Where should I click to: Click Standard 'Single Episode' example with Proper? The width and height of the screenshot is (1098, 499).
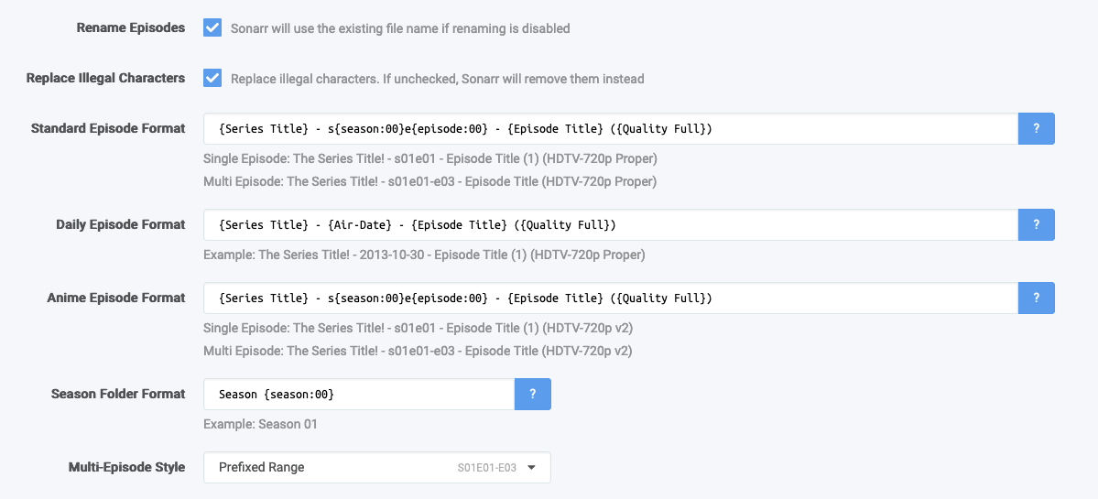tap(430, 159)
